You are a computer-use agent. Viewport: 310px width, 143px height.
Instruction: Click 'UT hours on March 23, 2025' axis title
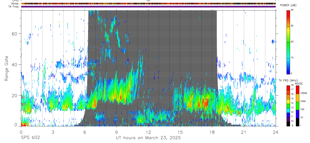coord(148,138)
